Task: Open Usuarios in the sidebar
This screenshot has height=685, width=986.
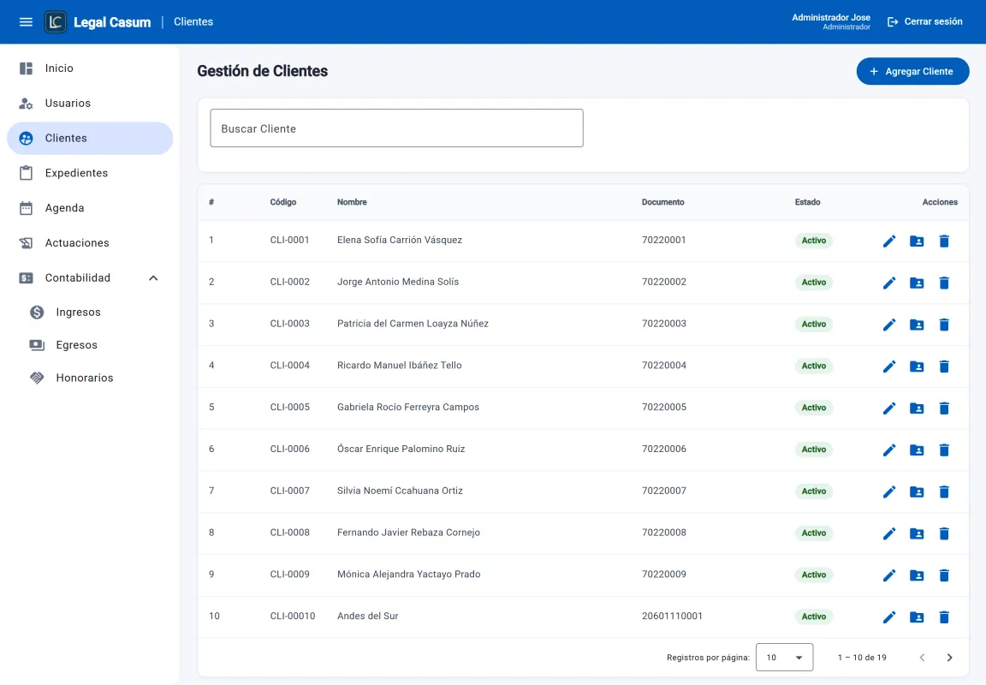Action: (x=90, y=103)
